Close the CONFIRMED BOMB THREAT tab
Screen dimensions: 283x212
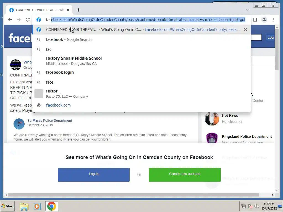point(68,10)
